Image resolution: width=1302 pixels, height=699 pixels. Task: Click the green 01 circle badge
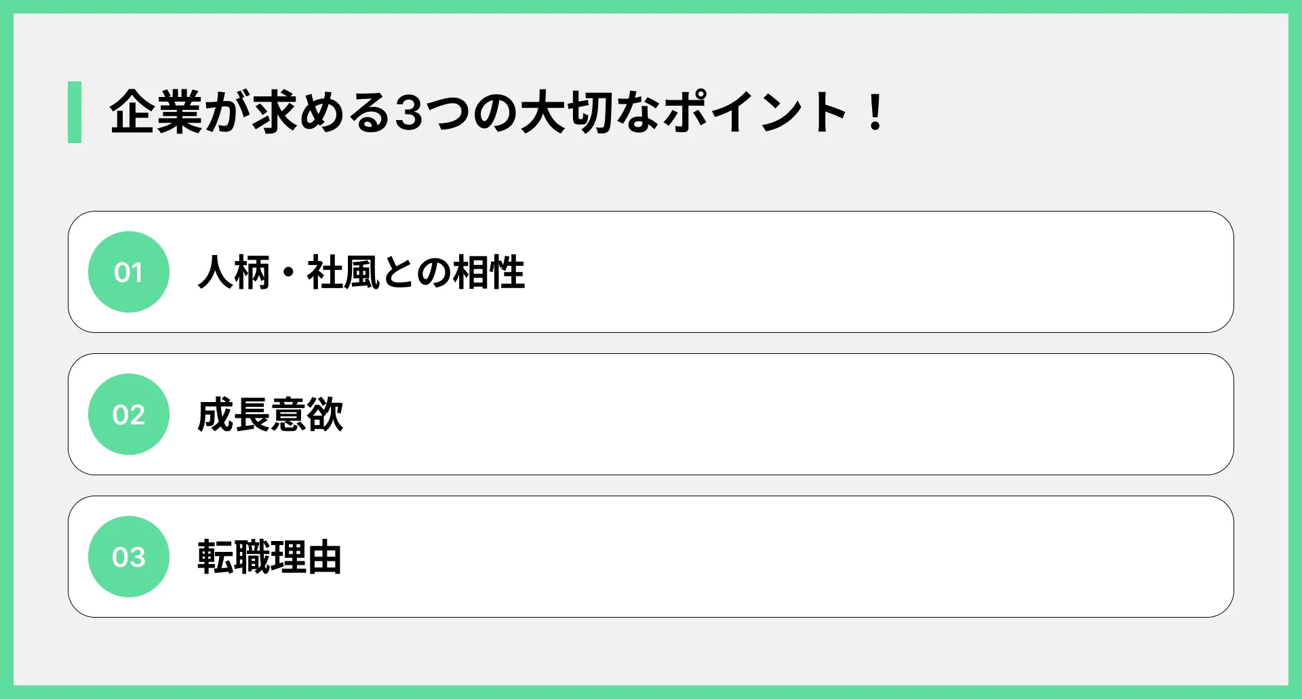(129, 272)
